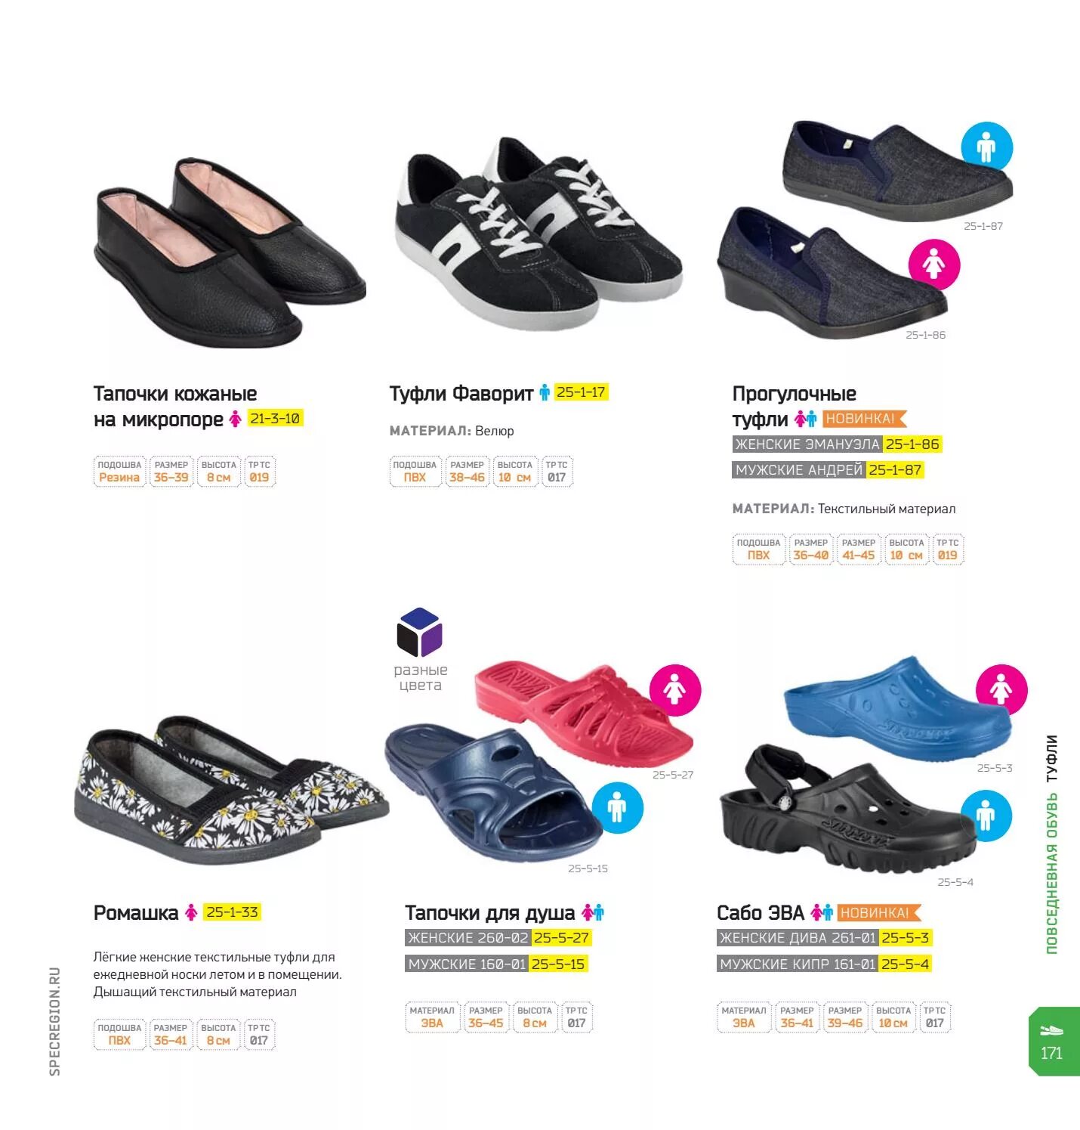Click the blue male icon near 25-1-87 shoe
Image resolution: width=1080 pixels, height=1130 pixels.
click(986, 147)
